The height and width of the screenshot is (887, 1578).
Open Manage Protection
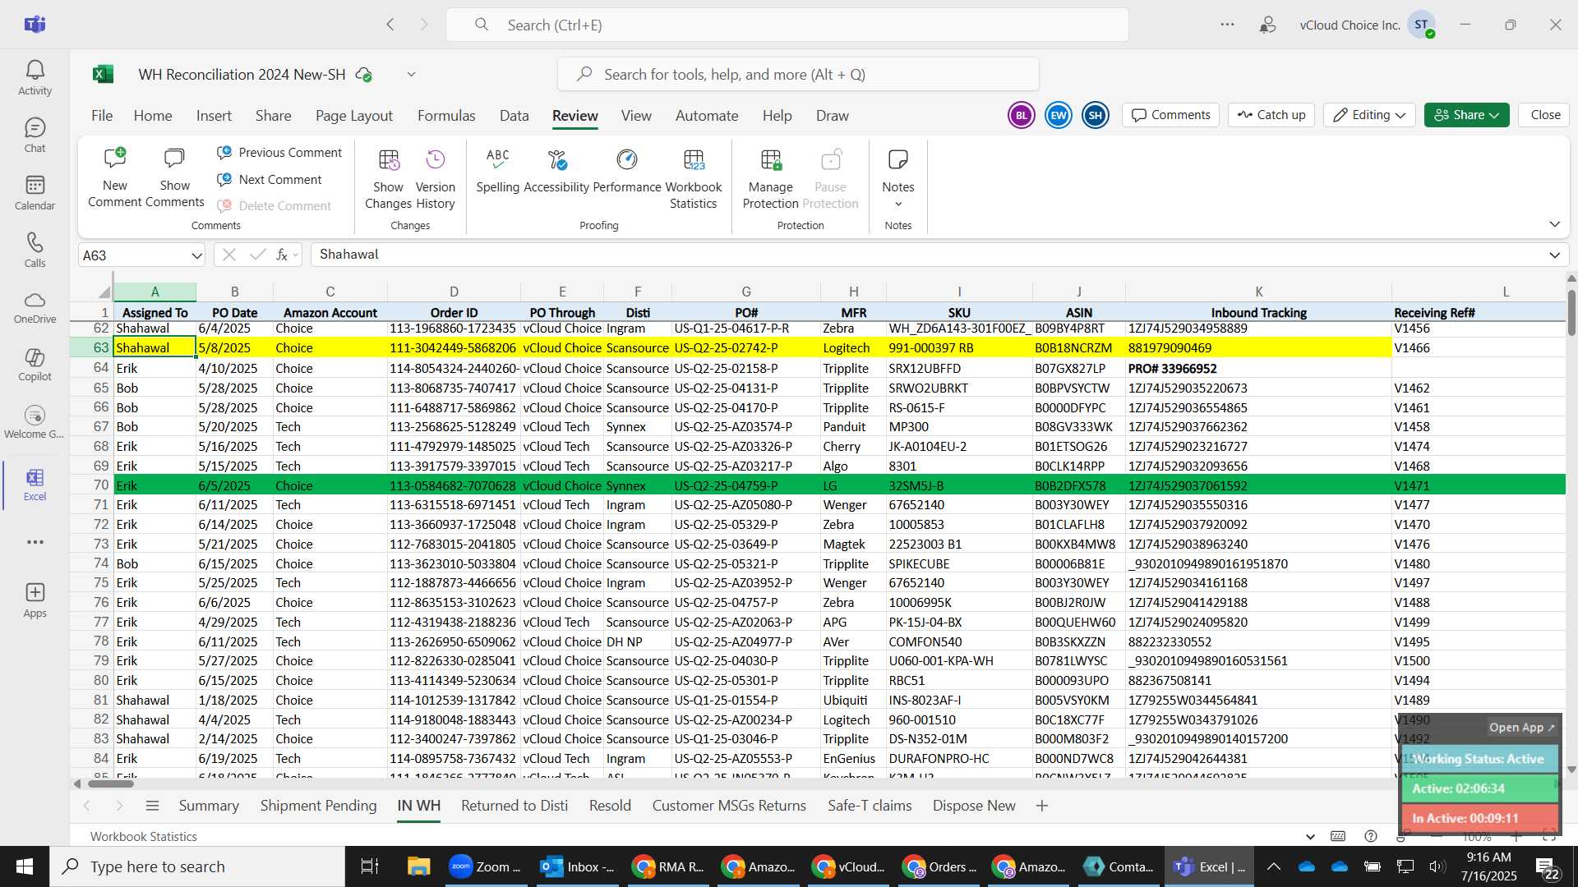pyautogui.click(x=770, y=179)
